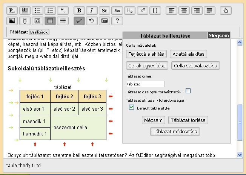Click Táblázat törlése button
Screen dimensions: 246x175
pyautogui.click(x=188, y=120)
